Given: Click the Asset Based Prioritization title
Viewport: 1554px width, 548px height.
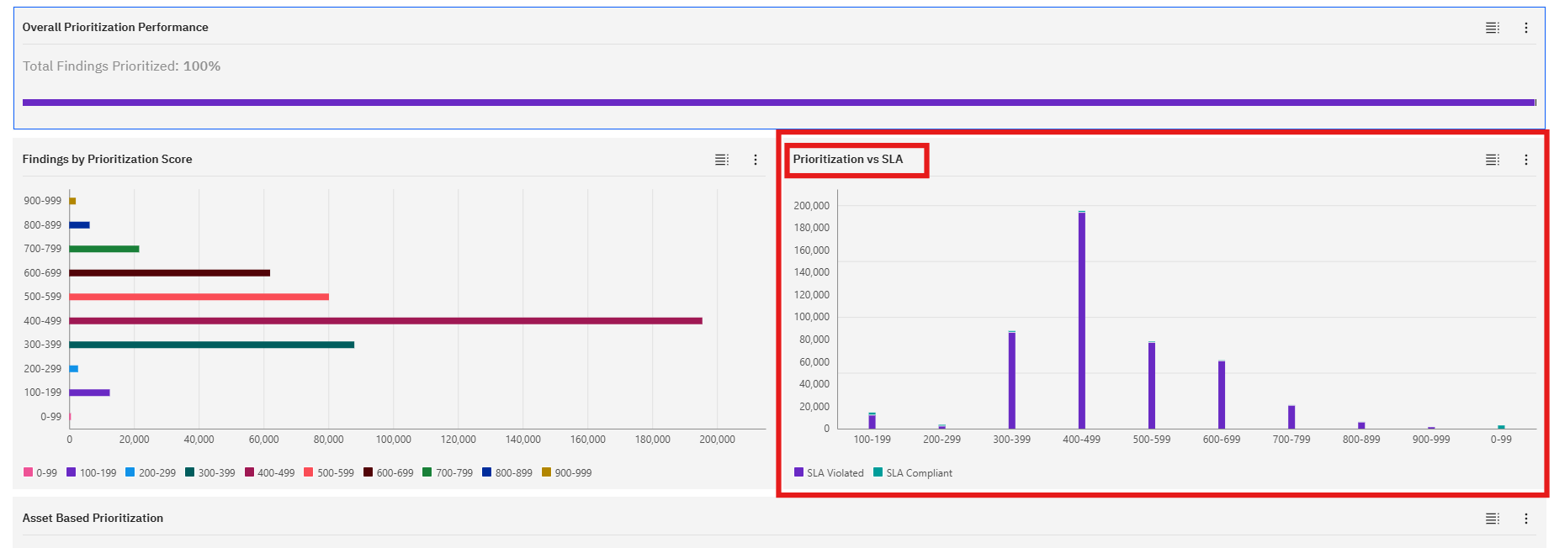Looking at the screenshot, I should [93, 519].
